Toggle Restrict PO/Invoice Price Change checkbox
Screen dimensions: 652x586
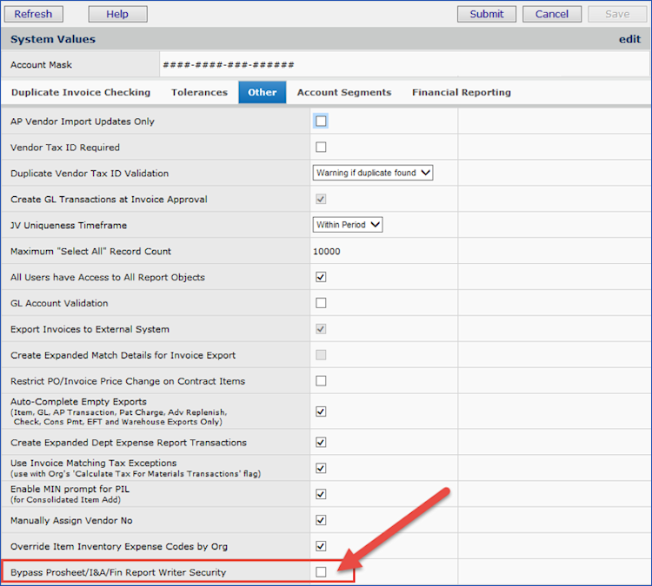[321, 381]
